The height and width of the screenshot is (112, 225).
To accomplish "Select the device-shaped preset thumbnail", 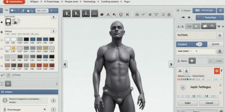I will (8, 22).
